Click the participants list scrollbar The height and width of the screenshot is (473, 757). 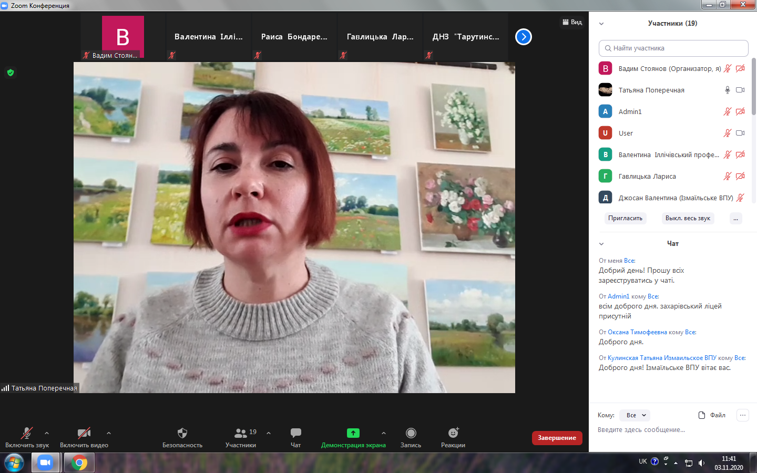click(x=753, y=87)
